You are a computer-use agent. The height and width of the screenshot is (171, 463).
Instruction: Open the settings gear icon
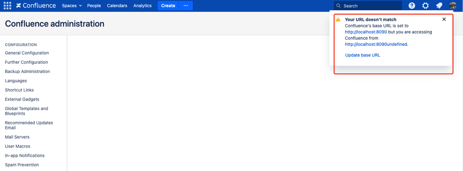425,6
